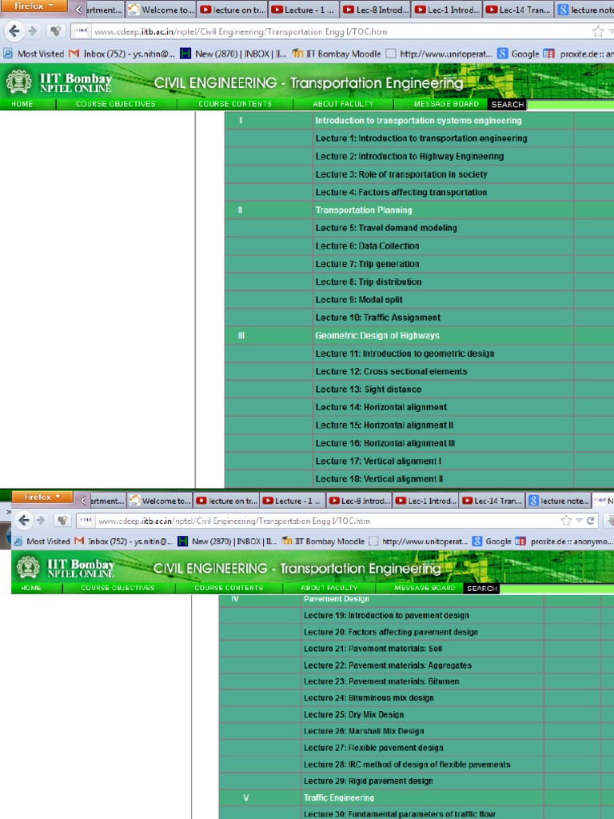Open proxite.de bookmark in lower window
This screenshot has width=614, height=819.
coord(564,541)
